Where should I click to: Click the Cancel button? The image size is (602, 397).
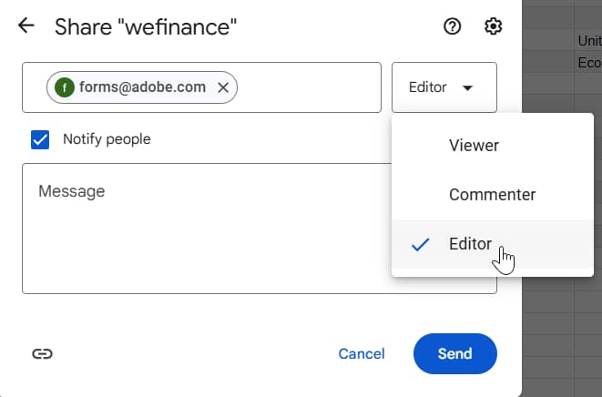click(361, 354)
